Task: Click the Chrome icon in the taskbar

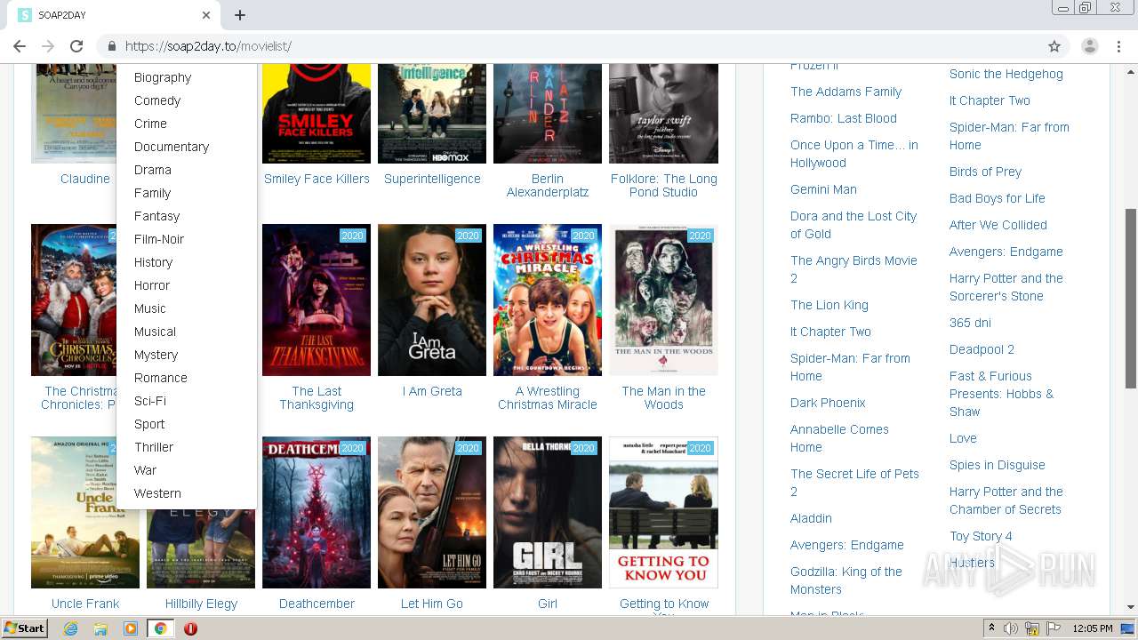Action: click(160, 628)
